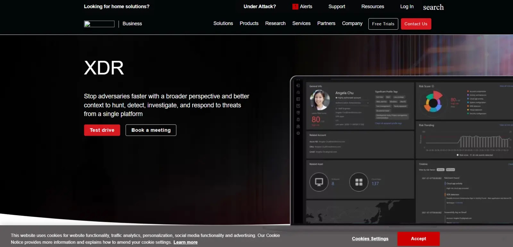Image resolution: width=513 pixels, height=247 pixels.
Task: Click the red Alerts badge icon
Action: pyautogui.click(x=295, y=7)
